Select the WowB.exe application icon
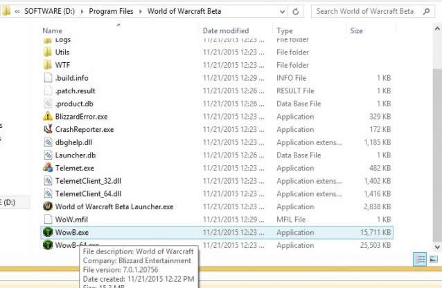The image size is (442, 288). click(x=47, y=233)
